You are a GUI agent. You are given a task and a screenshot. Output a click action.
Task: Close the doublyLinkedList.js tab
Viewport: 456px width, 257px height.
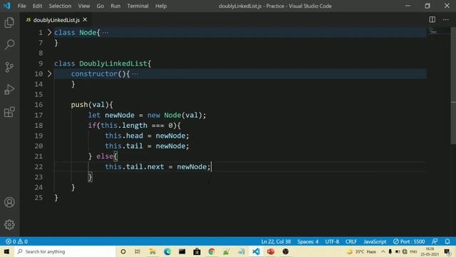point(85,19)
